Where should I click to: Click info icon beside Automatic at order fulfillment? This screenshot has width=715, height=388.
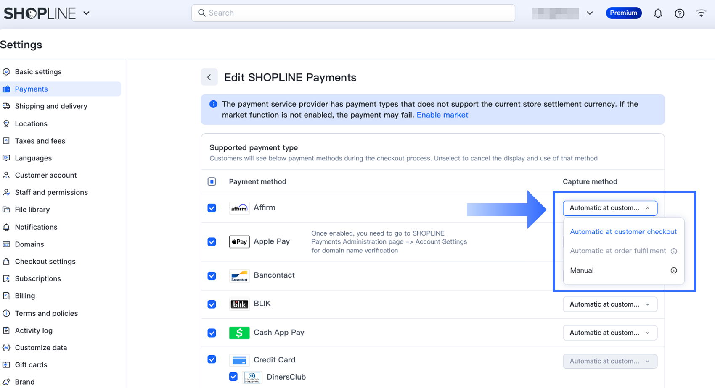[674, 251]
